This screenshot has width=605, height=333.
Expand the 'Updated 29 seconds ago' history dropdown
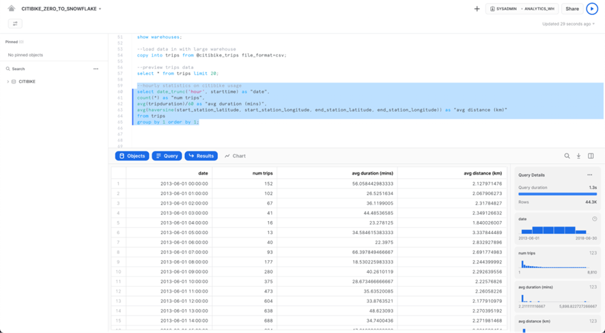pyautogui.click(x=569, y=24)
